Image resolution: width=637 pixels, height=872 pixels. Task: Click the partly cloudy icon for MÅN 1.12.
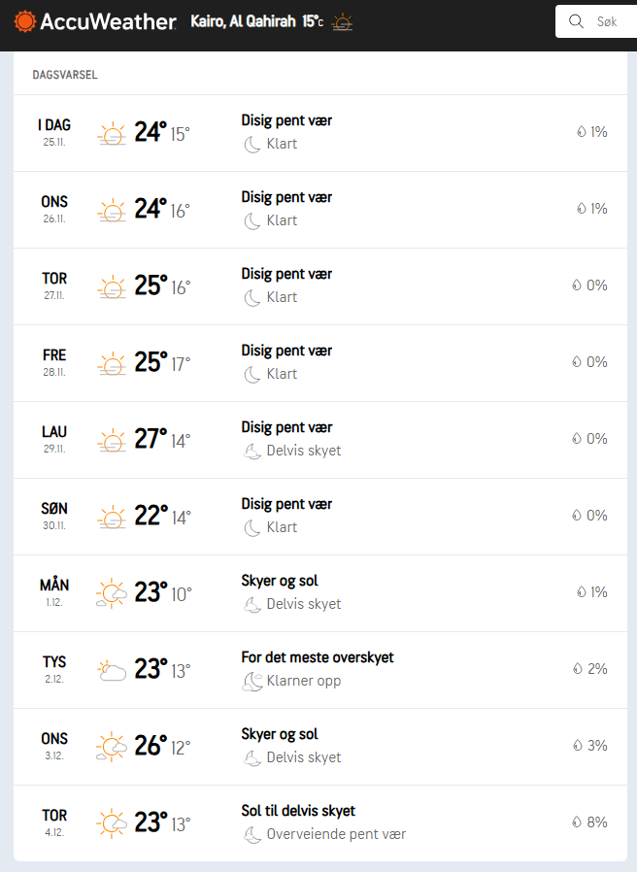(113, 593)
